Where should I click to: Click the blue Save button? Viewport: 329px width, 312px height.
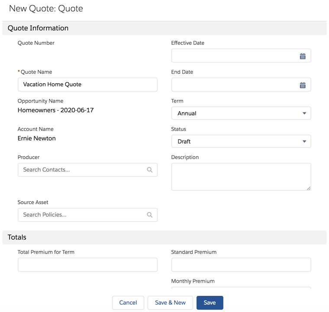(210, 302)
